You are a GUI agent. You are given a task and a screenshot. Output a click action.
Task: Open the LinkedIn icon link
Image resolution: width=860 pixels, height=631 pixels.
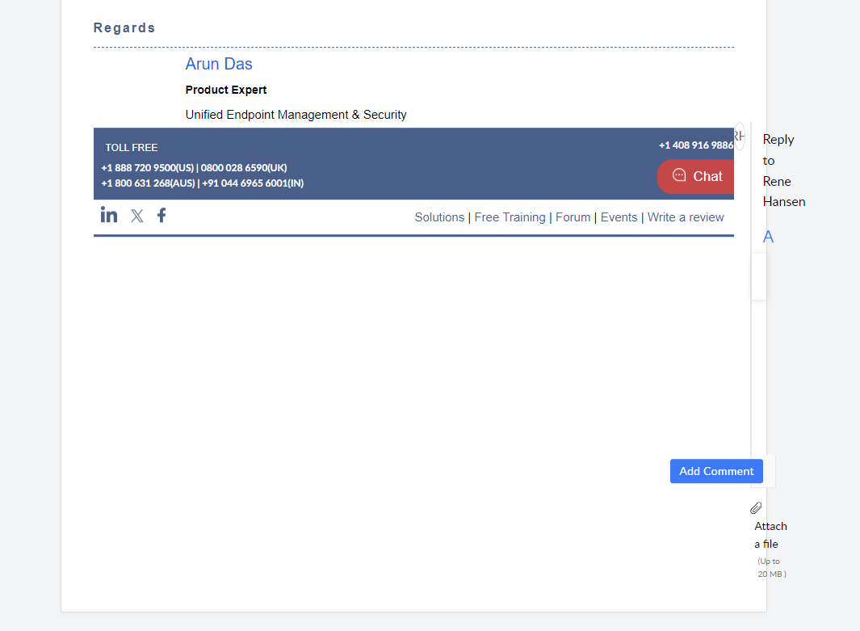click(108, 215)
